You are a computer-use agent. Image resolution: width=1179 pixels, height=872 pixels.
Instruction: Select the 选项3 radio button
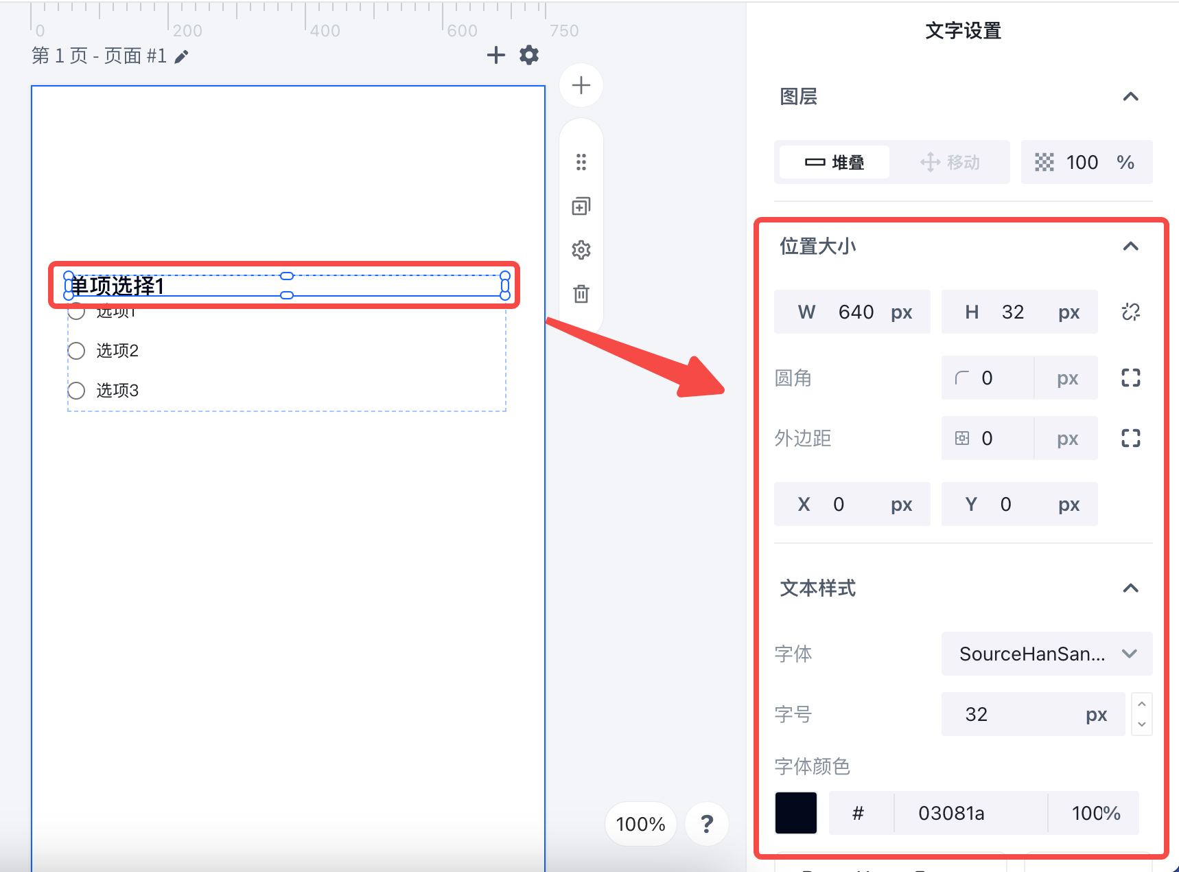click(76, 391)
